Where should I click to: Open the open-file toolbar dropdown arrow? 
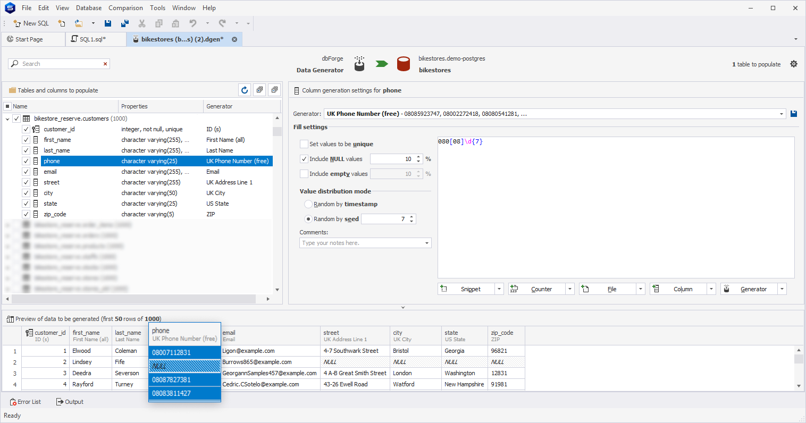point(93,23)
